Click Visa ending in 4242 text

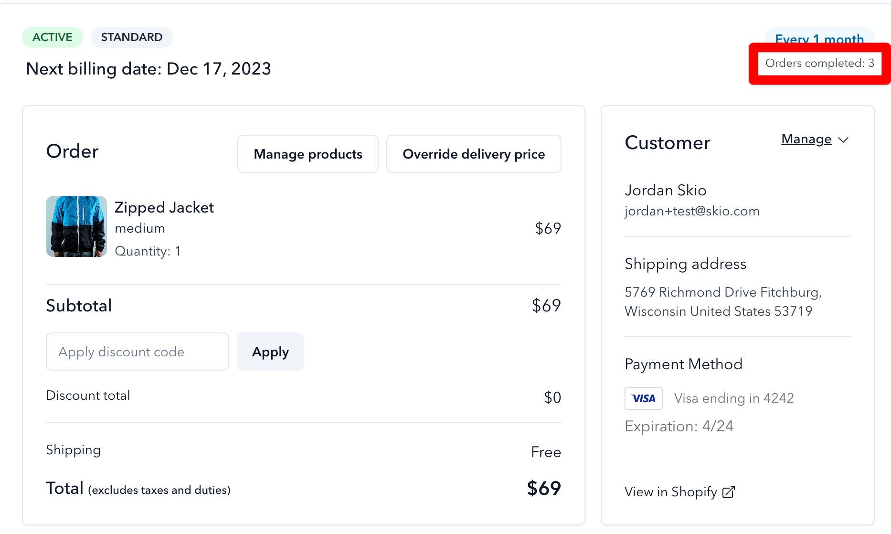point(734,398)
